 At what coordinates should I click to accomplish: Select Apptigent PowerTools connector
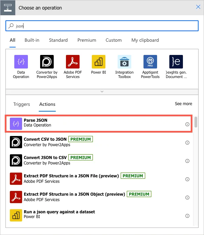point(150,62)
